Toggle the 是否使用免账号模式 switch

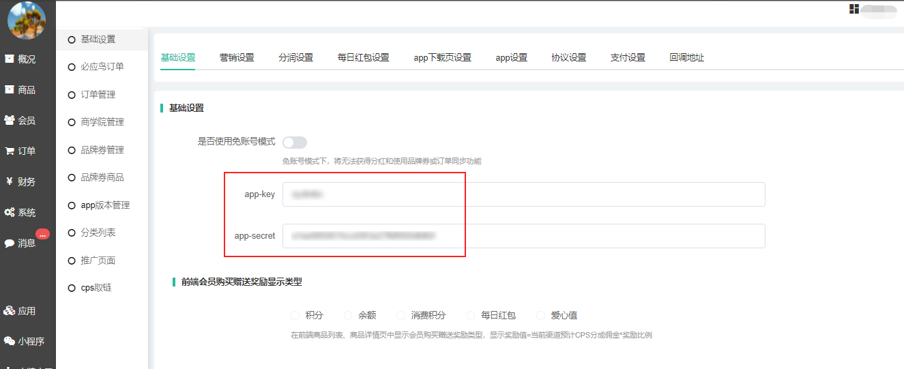click(295, 142)
